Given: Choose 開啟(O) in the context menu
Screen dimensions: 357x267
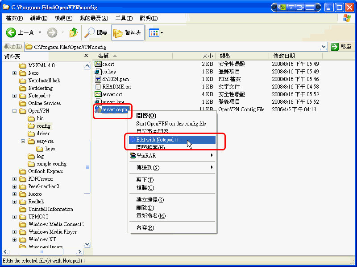Looking at the screenshot, I should 172,116.
